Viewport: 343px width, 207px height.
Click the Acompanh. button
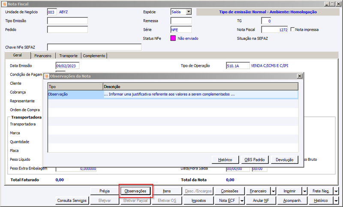pos(292,201)
